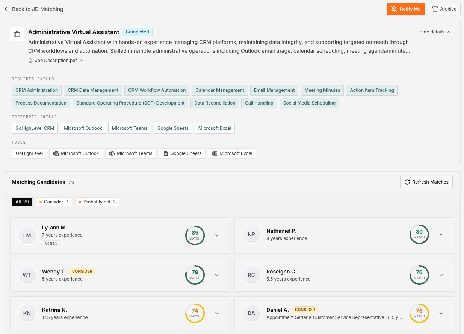
Task: Click the DA avatar for Daniel A.
Action: tap(251, 313)
